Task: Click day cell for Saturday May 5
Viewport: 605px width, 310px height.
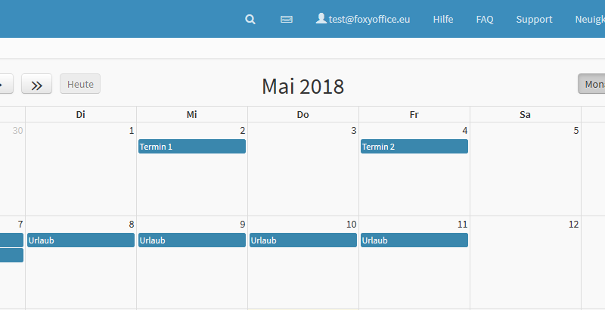Action: 526,178
